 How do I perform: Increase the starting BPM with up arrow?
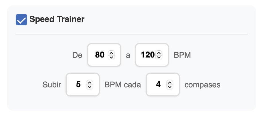112,53
